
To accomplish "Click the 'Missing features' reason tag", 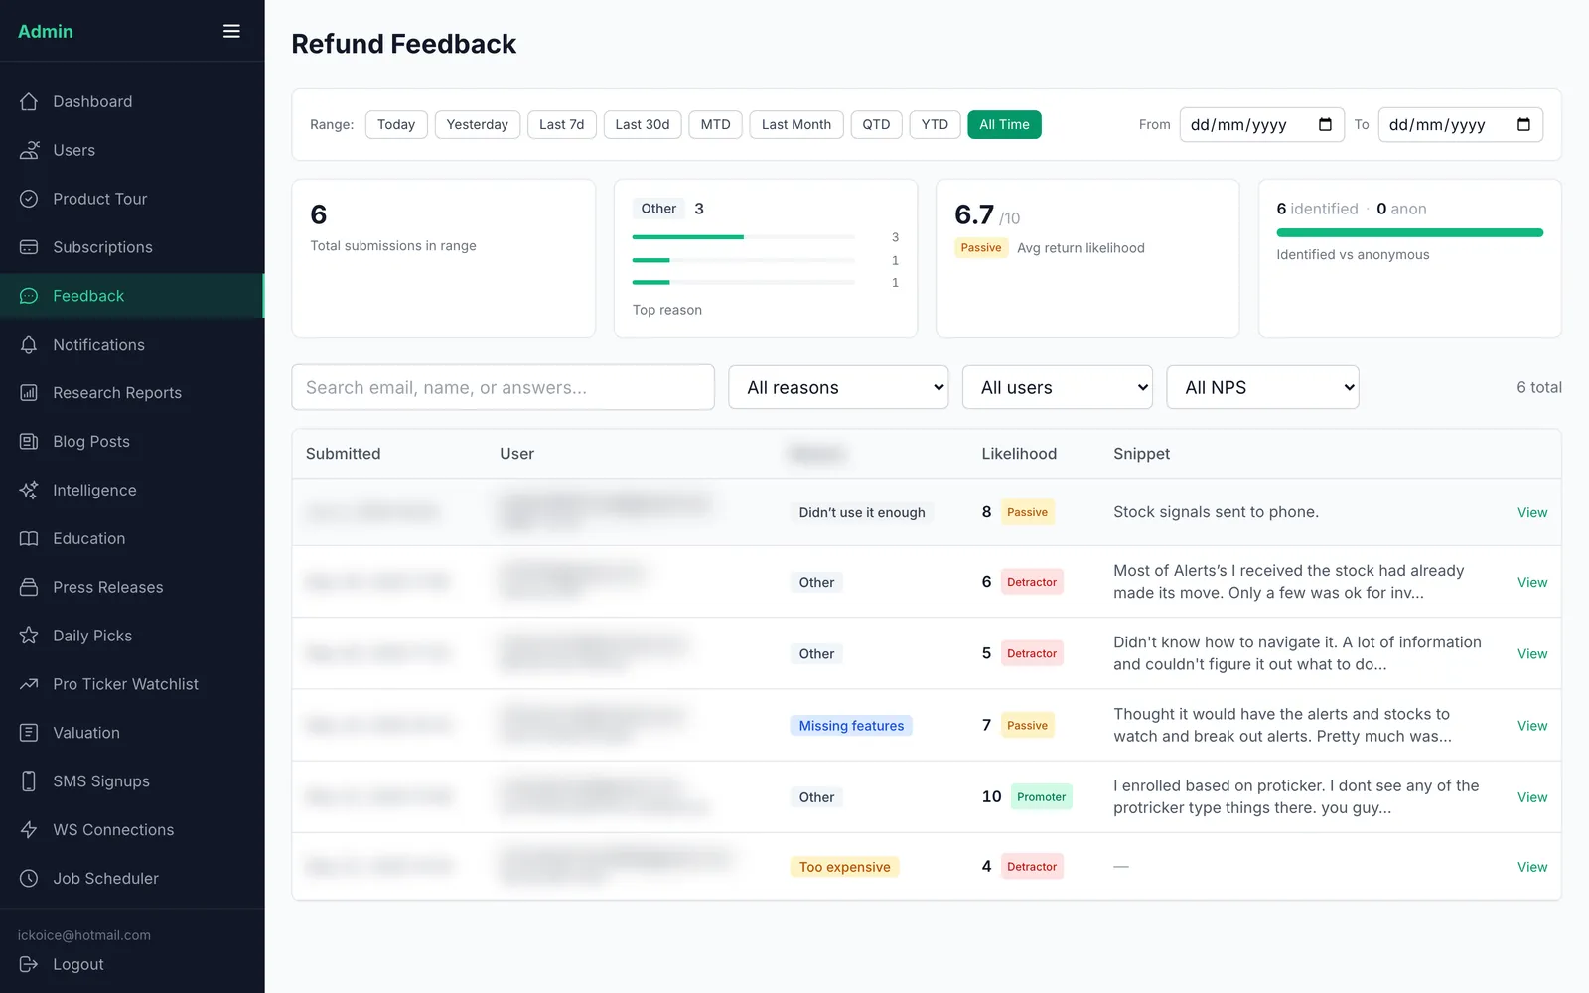I will click(x=851, y=726).
